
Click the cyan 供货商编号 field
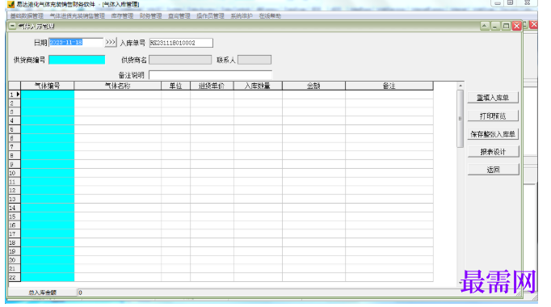pyautogui.click(x=77, y=60)
